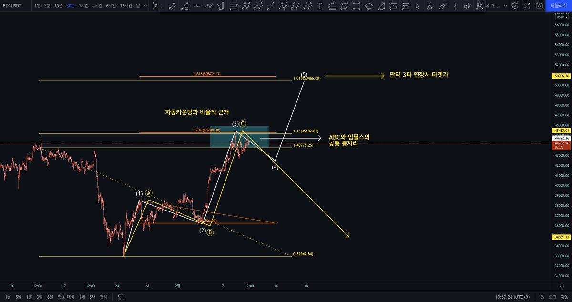Switch to the 12시간 timeframe
This screenshot has height=302, width=572.
126,6
